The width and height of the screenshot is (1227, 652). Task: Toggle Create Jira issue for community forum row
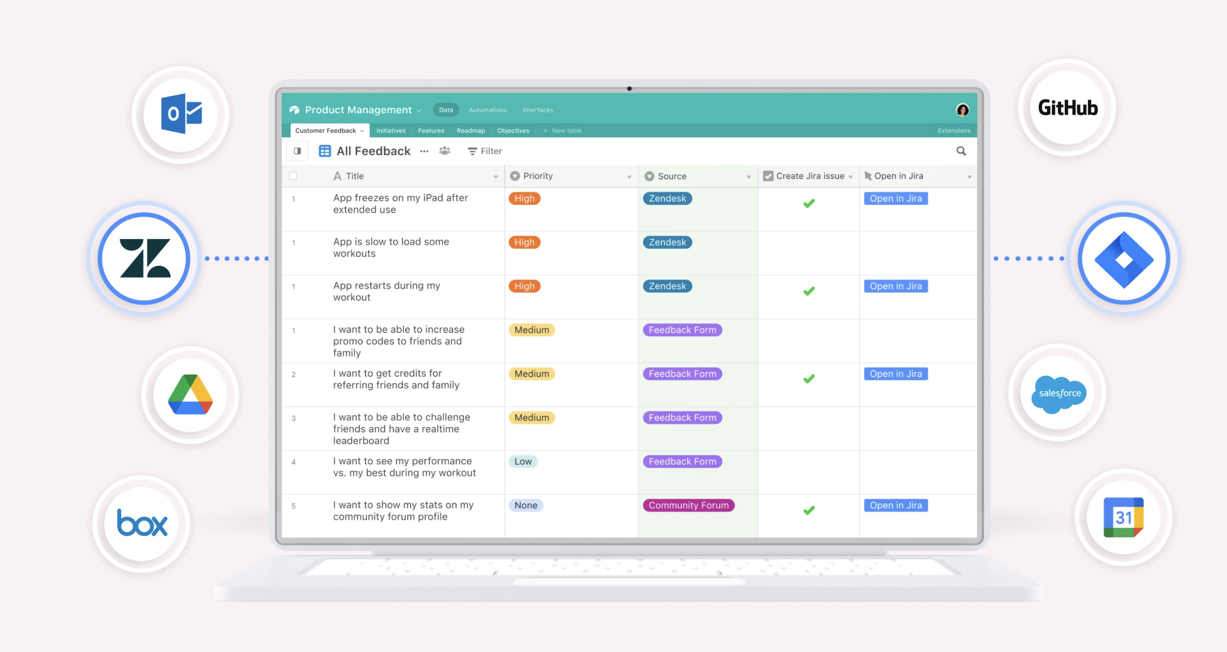click(809, 510)
